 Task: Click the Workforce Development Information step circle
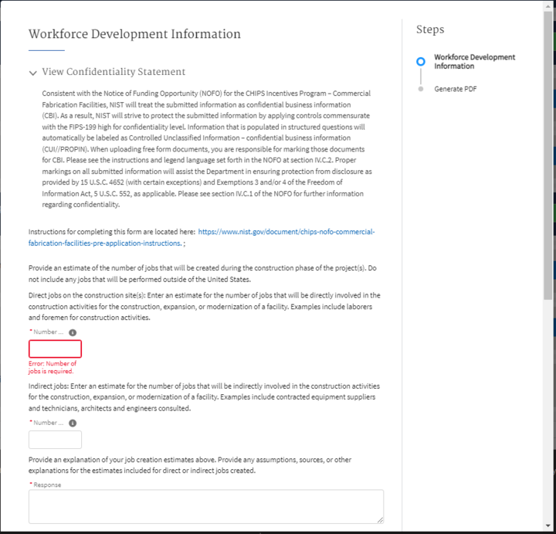tap(421, 62)
